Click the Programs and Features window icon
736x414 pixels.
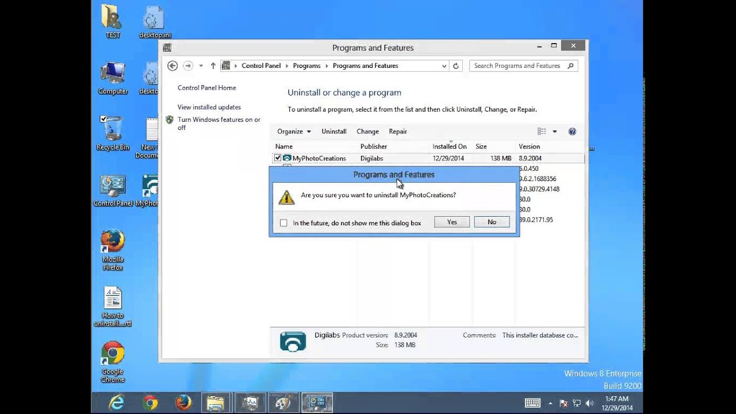167,48
